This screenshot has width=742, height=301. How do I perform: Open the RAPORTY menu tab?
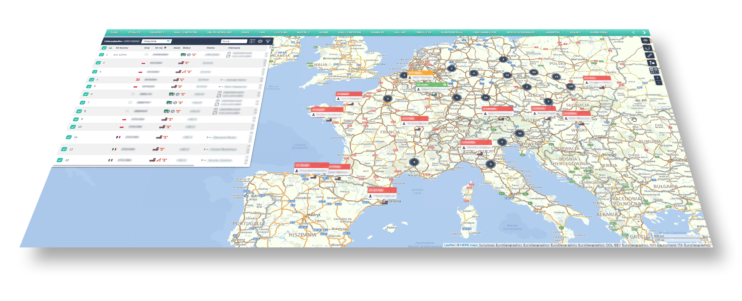[x=303, y=32]
